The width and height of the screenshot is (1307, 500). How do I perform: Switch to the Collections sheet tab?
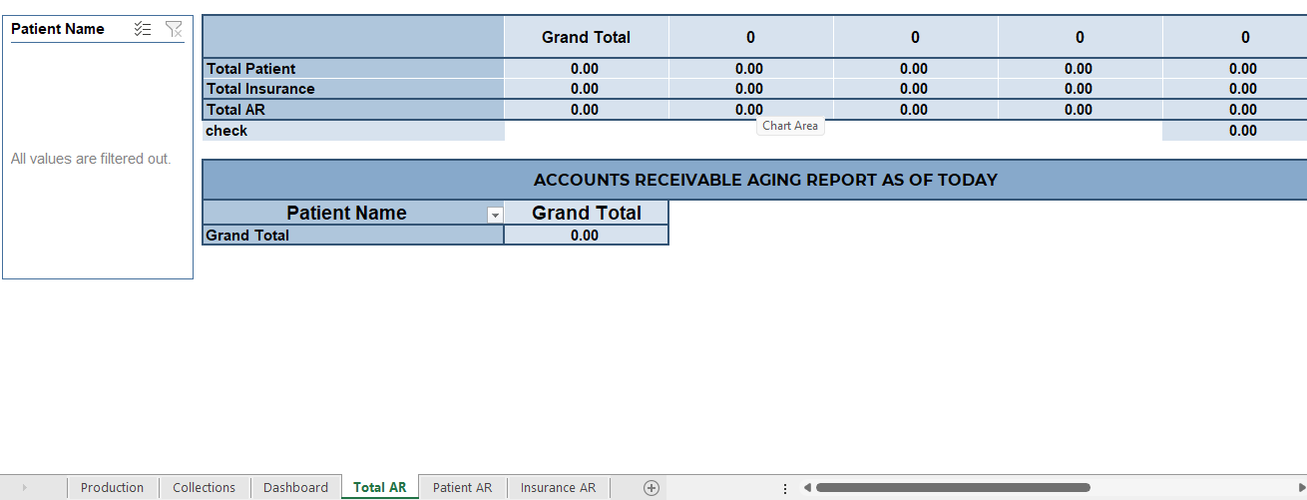pos(204,488)
